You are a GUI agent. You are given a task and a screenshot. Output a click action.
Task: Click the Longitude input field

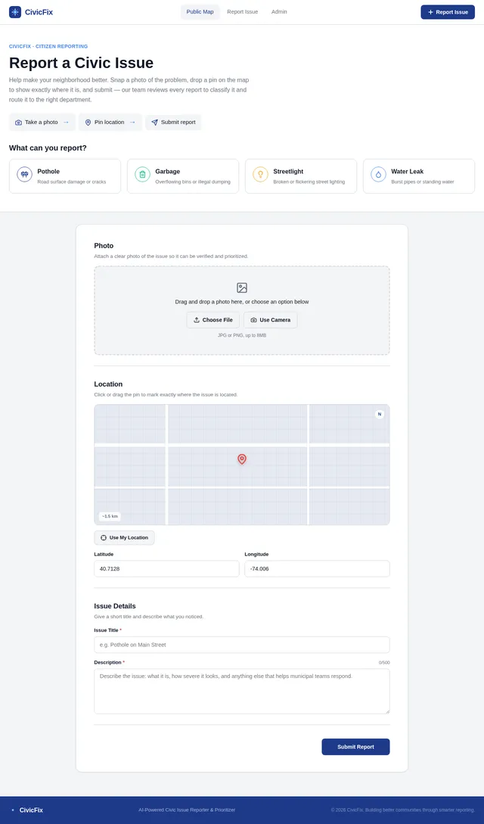(317, 568)
